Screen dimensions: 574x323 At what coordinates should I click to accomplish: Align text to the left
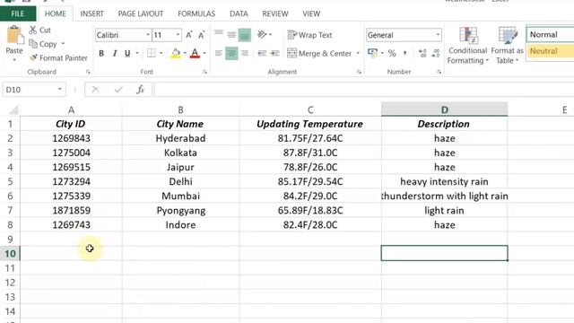click(219, 54)
